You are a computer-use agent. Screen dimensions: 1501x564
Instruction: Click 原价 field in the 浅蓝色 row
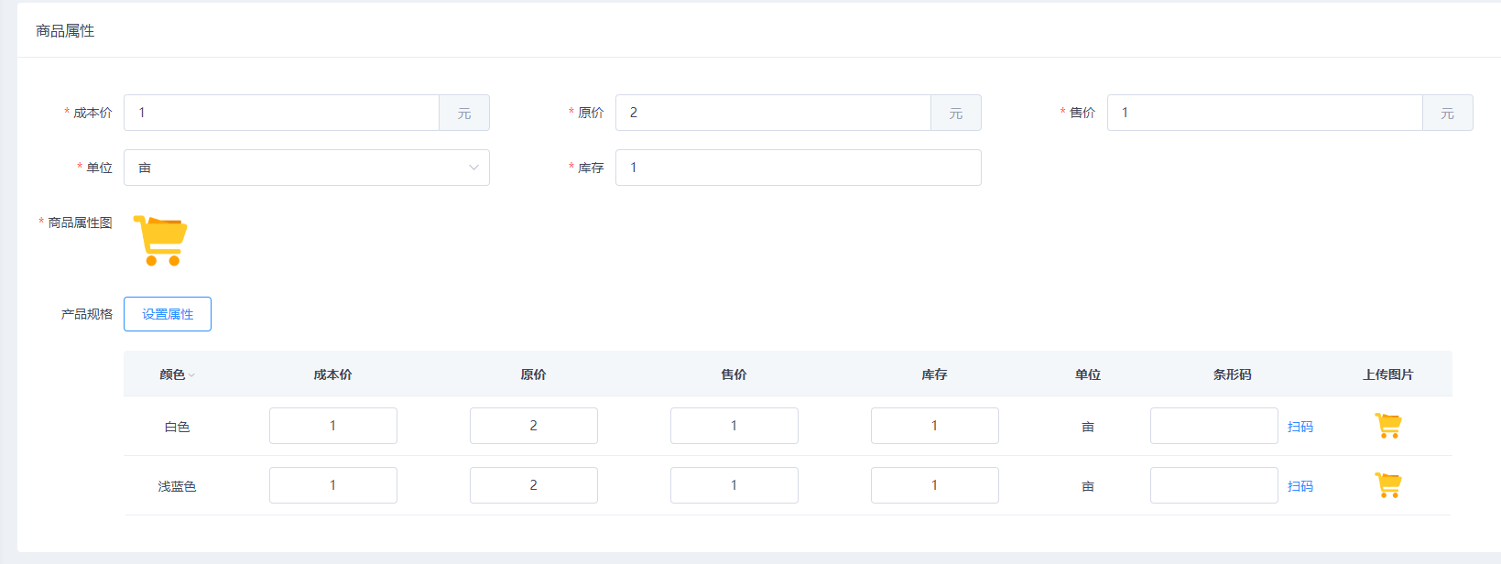533,485
